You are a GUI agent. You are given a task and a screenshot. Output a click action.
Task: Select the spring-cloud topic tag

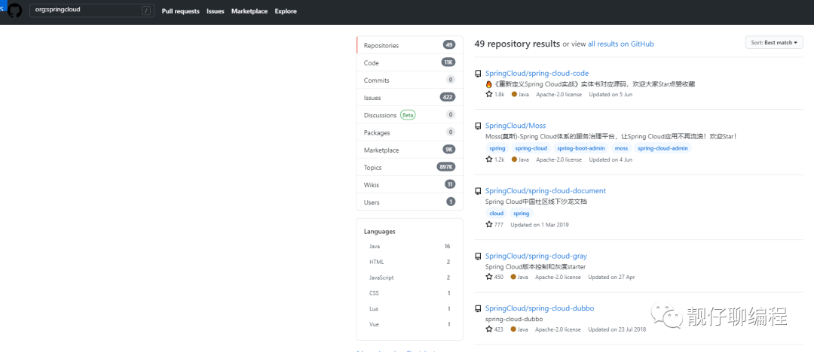(x=531, y=148)
